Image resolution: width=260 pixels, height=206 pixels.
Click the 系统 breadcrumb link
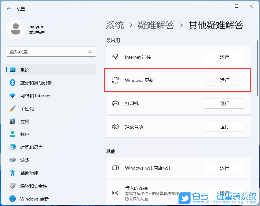(x=114, y=25)
